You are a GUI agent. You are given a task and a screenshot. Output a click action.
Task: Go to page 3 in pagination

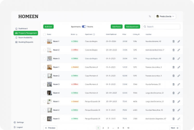pos(108,128)
